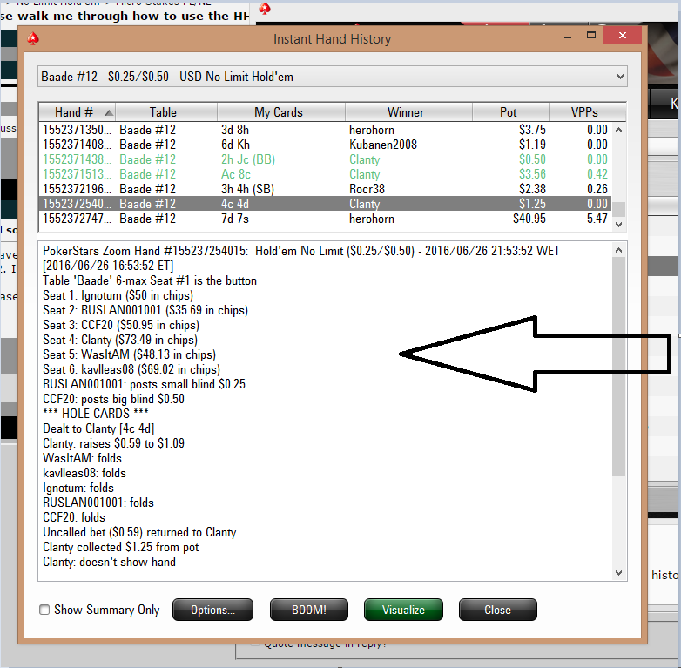
Task: Select the hand row with 2h Jc (BB)
Action: 325,159
